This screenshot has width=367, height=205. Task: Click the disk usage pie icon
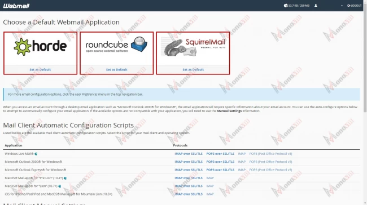286,6
